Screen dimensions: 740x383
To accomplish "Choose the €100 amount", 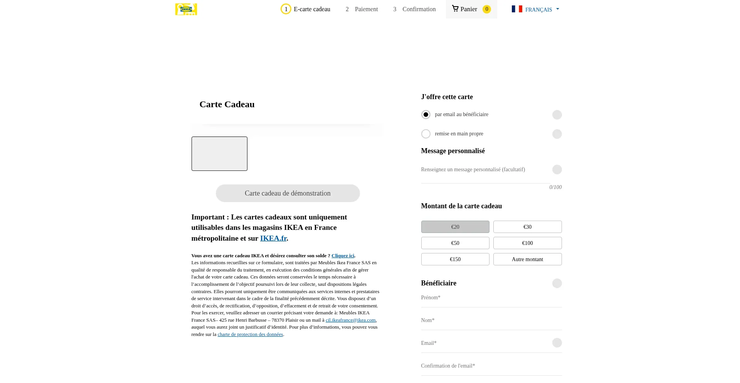I will 527,243.
